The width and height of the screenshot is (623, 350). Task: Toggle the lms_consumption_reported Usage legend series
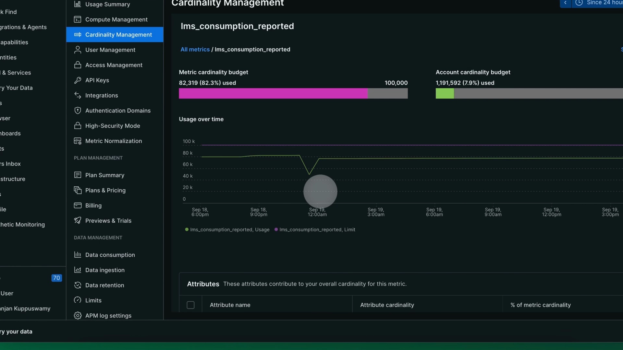(227, 229)
